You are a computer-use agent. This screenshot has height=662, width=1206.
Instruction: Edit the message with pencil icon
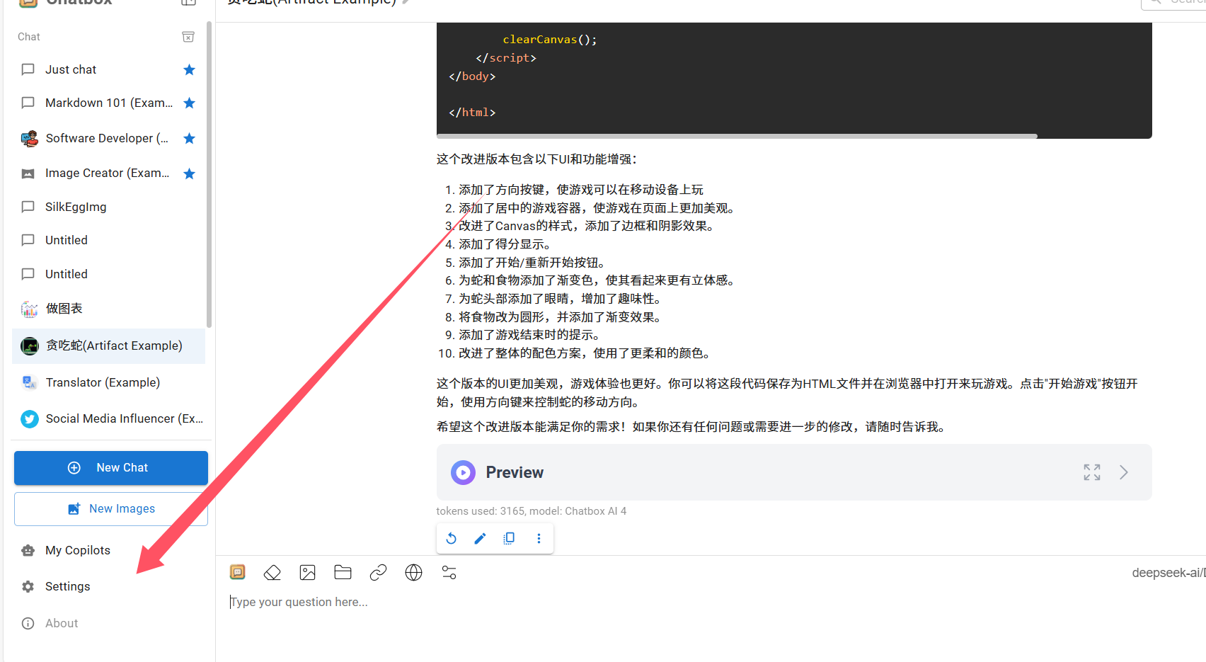point(480,539)
